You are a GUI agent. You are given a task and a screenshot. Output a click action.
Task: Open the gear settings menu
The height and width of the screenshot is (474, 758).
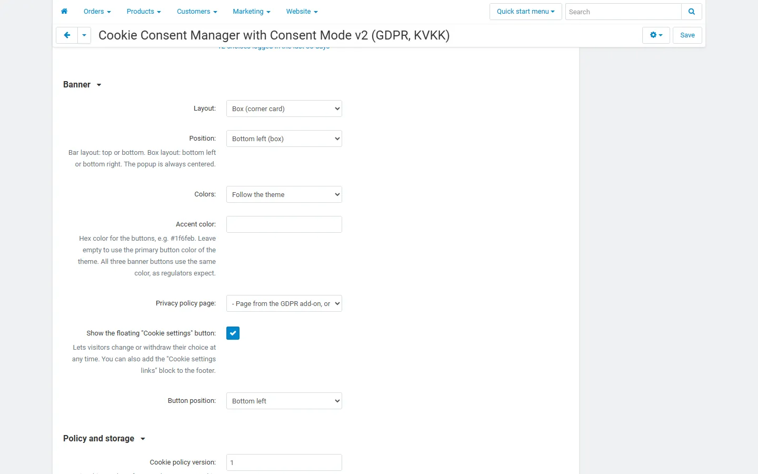(656, 35)
